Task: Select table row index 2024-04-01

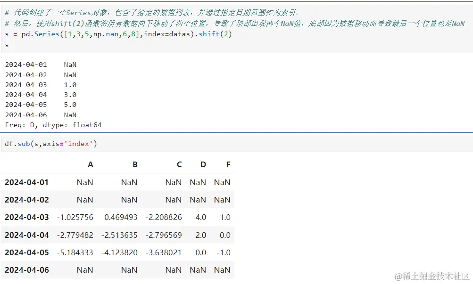Action: 26,182
